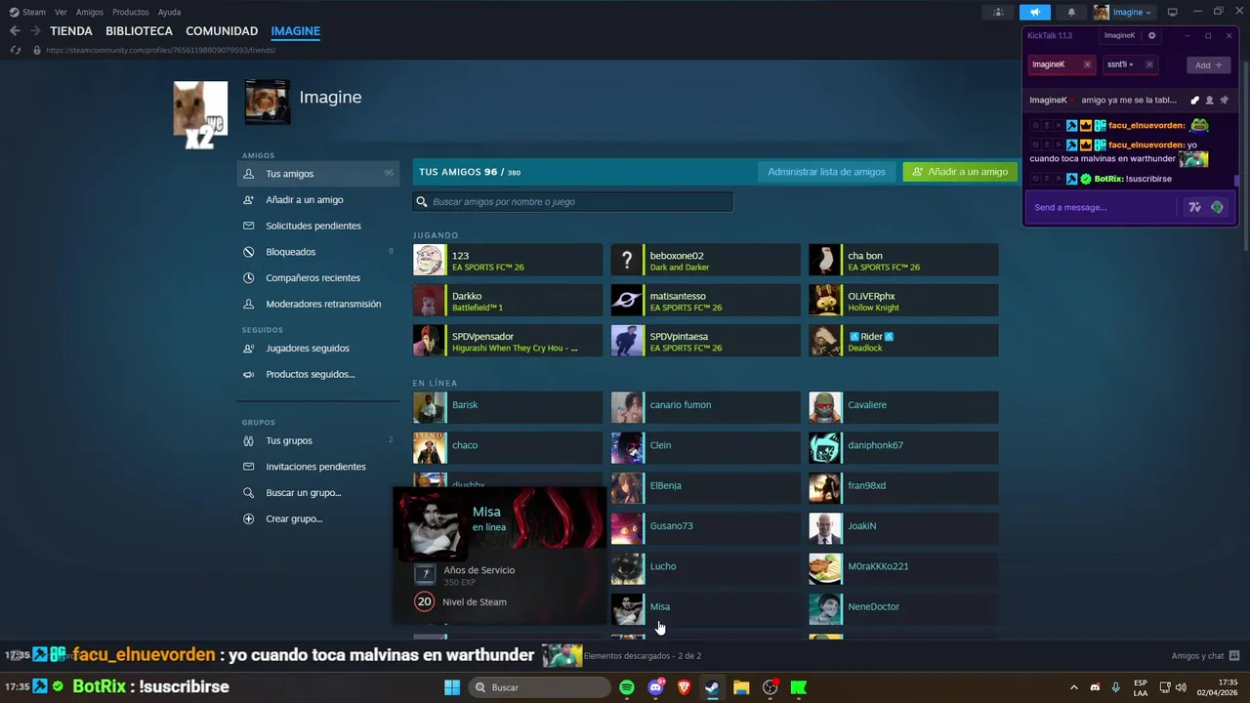Enter Steam Big Picture mode icon

click(1173, 12)
